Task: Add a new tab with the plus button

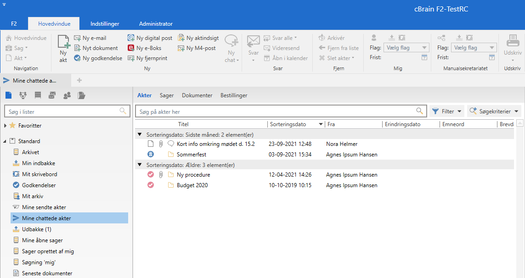Action: pos(79,80)
